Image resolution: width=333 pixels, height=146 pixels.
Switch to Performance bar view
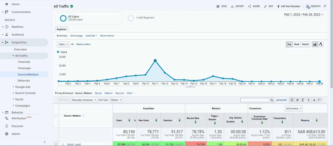(303, 100)
